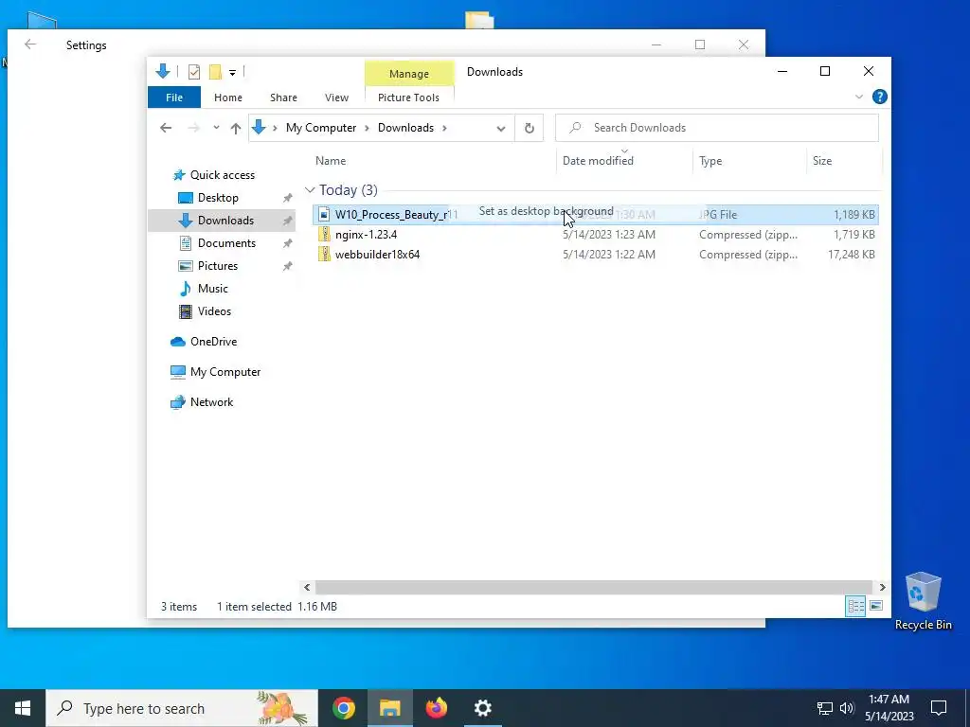
Task: Open Quick access in navigation pane
Action: coord(222,175)
